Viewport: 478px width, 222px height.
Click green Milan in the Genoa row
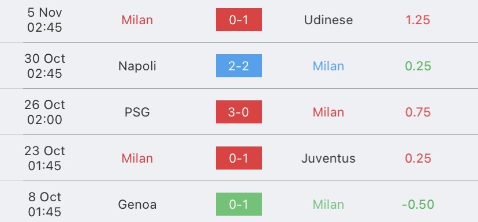328,204
